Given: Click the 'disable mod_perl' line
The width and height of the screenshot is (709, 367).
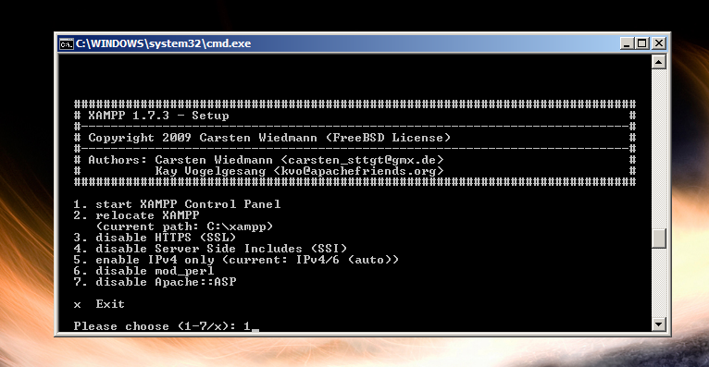Looking at the screenshot, I should coord(143,271).
